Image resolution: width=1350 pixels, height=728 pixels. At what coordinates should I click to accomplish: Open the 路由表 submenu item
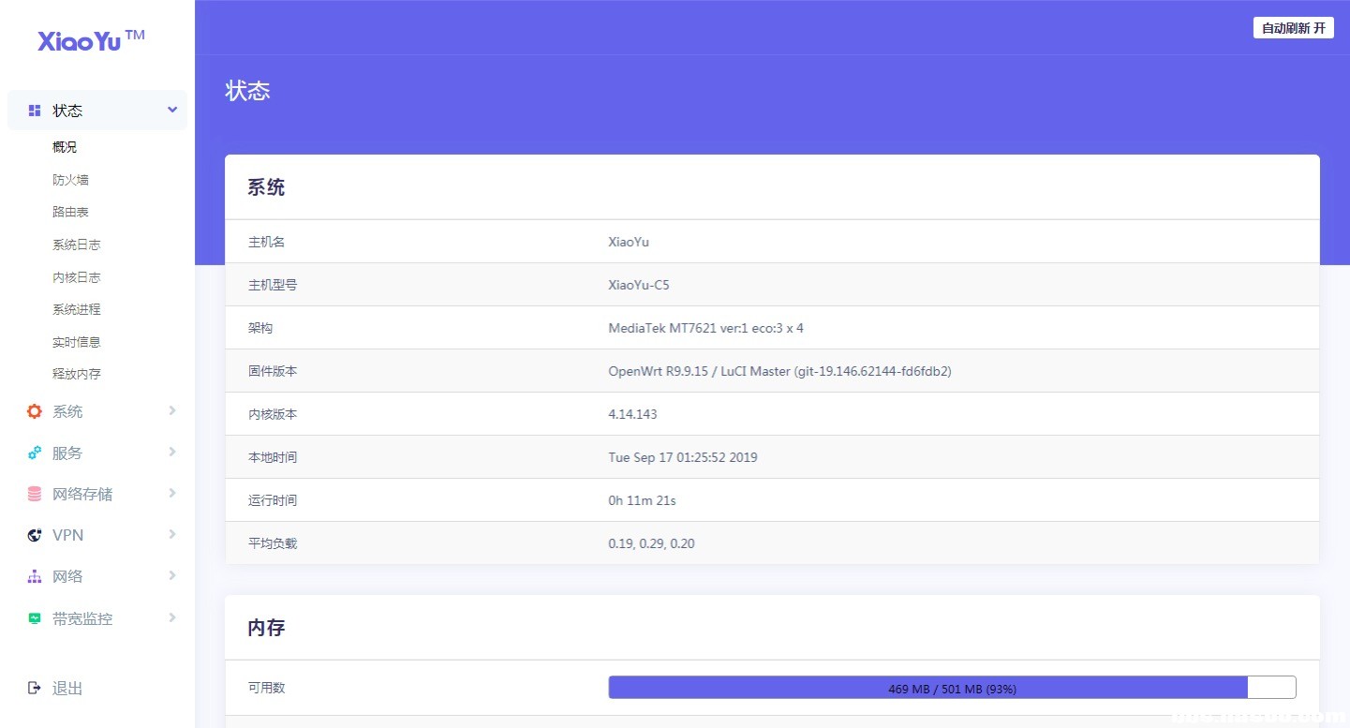click(x=71, y=213)
